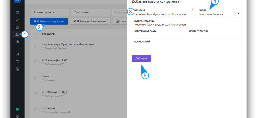Click the Добавить обязательство button
This screenshot has height=118, width=257.
coord(90,21)
